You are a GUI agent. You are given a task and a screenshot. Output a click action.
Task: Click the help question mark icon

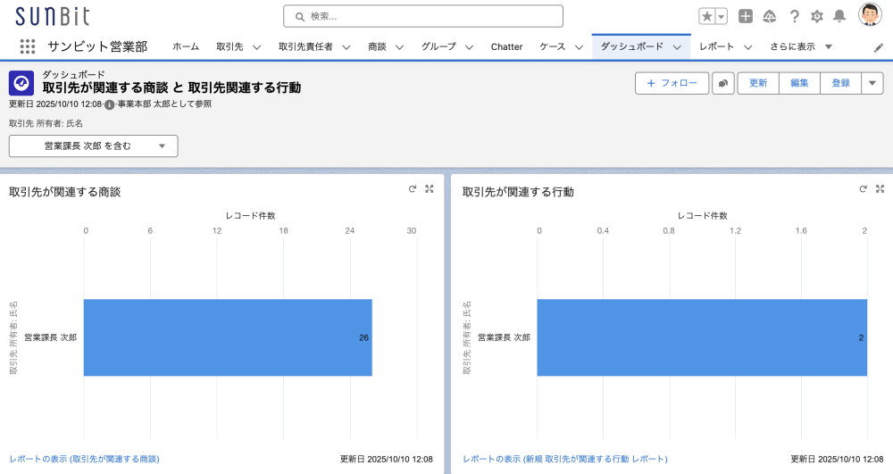[x=794, y=16]
